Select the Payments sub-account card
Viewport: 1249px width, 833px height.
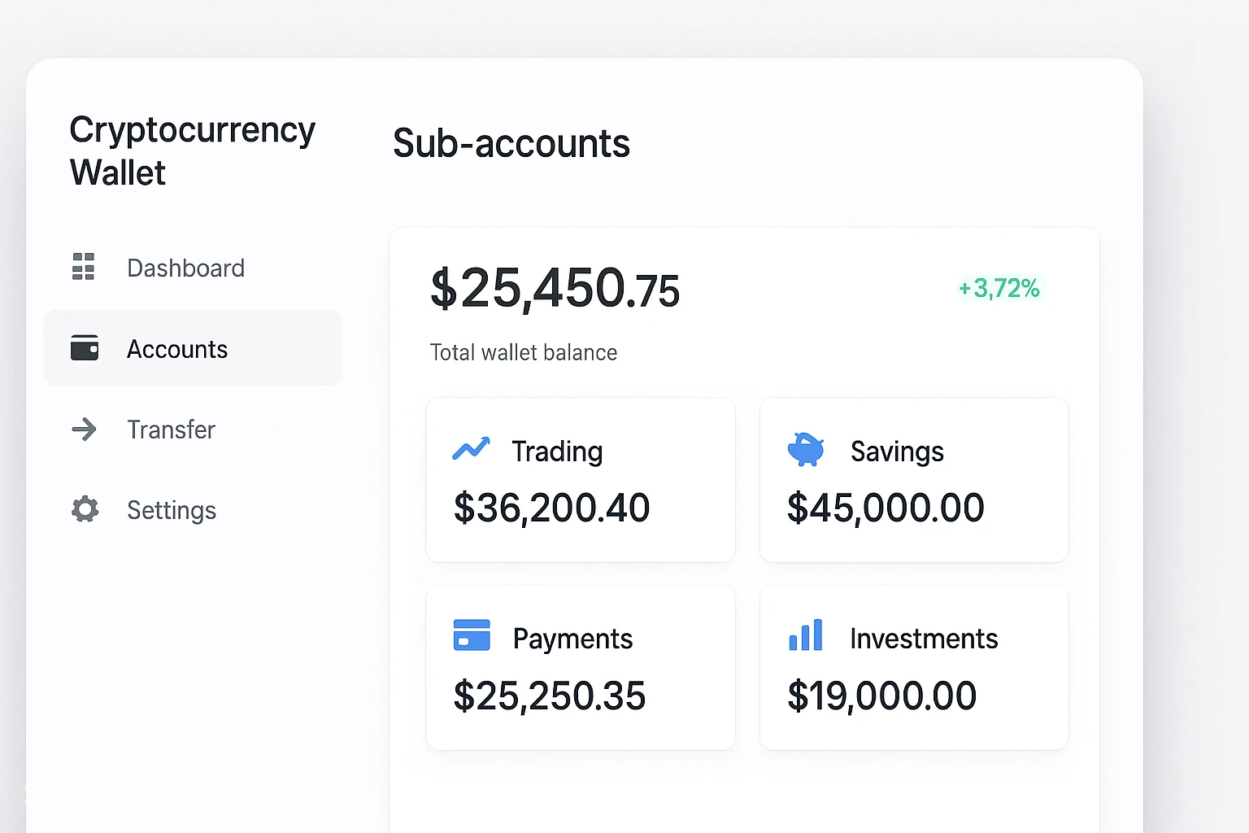pos(580,667)
